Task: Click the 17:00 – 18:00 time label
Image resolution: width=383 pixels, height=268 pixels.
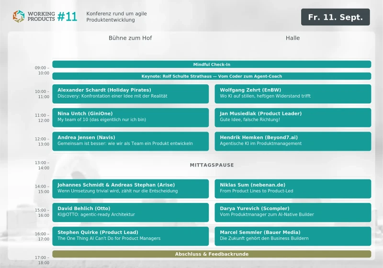Action: (42, 260)
